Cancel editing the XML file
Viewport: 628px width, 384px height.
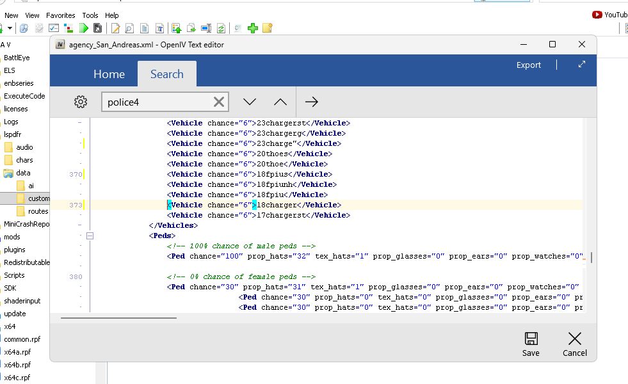pos(574,344)
